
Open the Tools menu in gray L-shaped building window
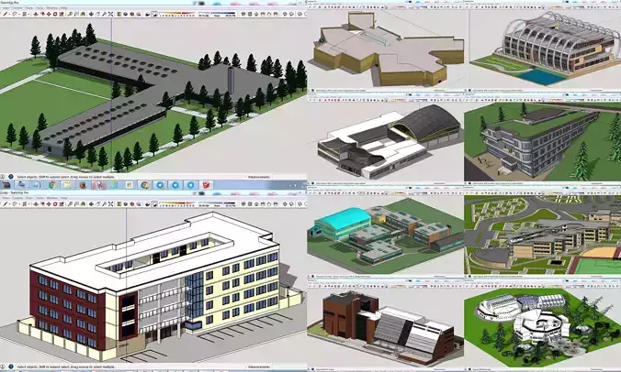point(40,8)
